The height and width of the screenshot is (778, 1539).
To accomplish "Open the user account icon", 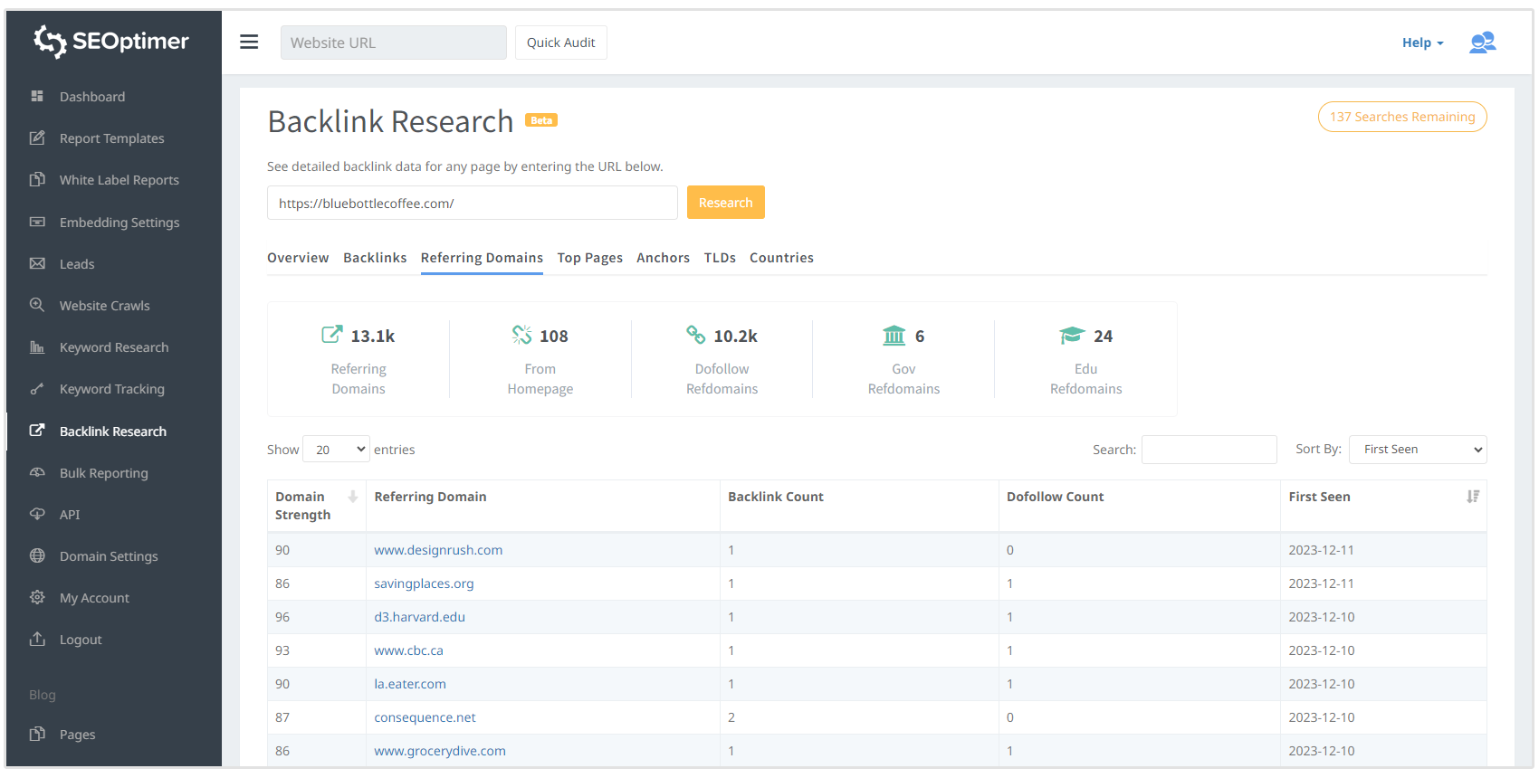I will [1482, 43].
